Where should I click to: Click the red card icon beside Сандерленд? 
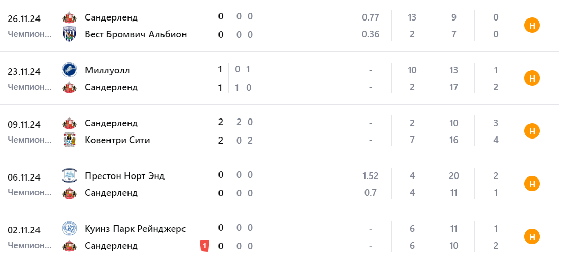pyautogui.click(x=205, y=246)
